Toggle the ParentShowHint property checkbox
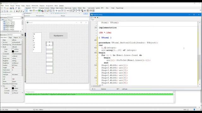 pos(13,84)
